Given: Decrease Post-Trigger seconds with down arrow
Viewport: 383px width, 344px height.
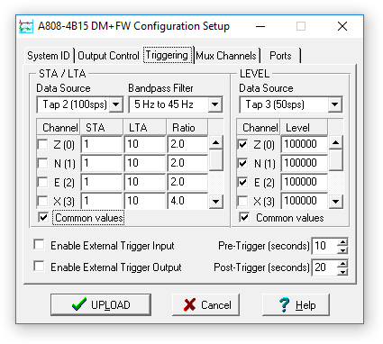Looking at the screenshot, I should (x=342, y=272).
